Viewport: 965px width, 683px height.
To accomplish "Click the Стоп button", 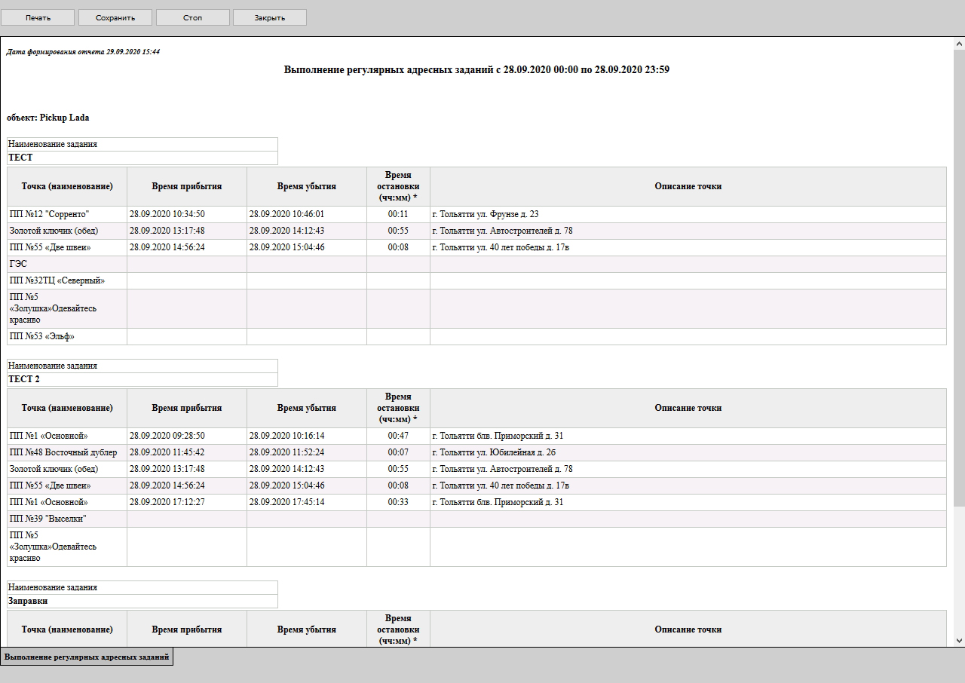I will pos(192,17).
